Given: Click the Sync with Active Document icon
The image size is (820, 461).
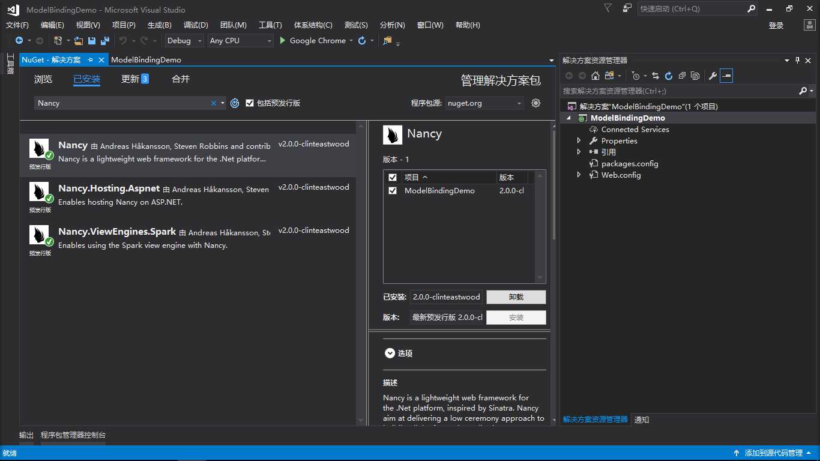Looking at the screenshot, I should (656, 76).
